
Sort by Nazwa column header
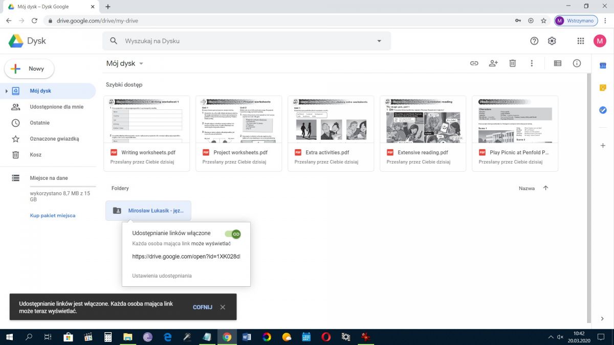click(527, 188)
